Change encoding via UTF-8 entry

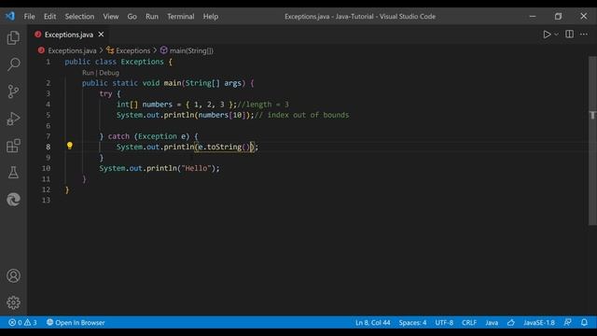444,322
